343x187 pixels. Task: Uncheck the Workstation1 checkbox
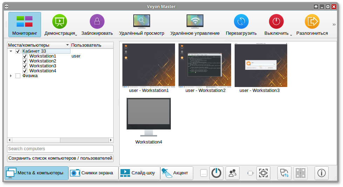click(x=25, y=56)
